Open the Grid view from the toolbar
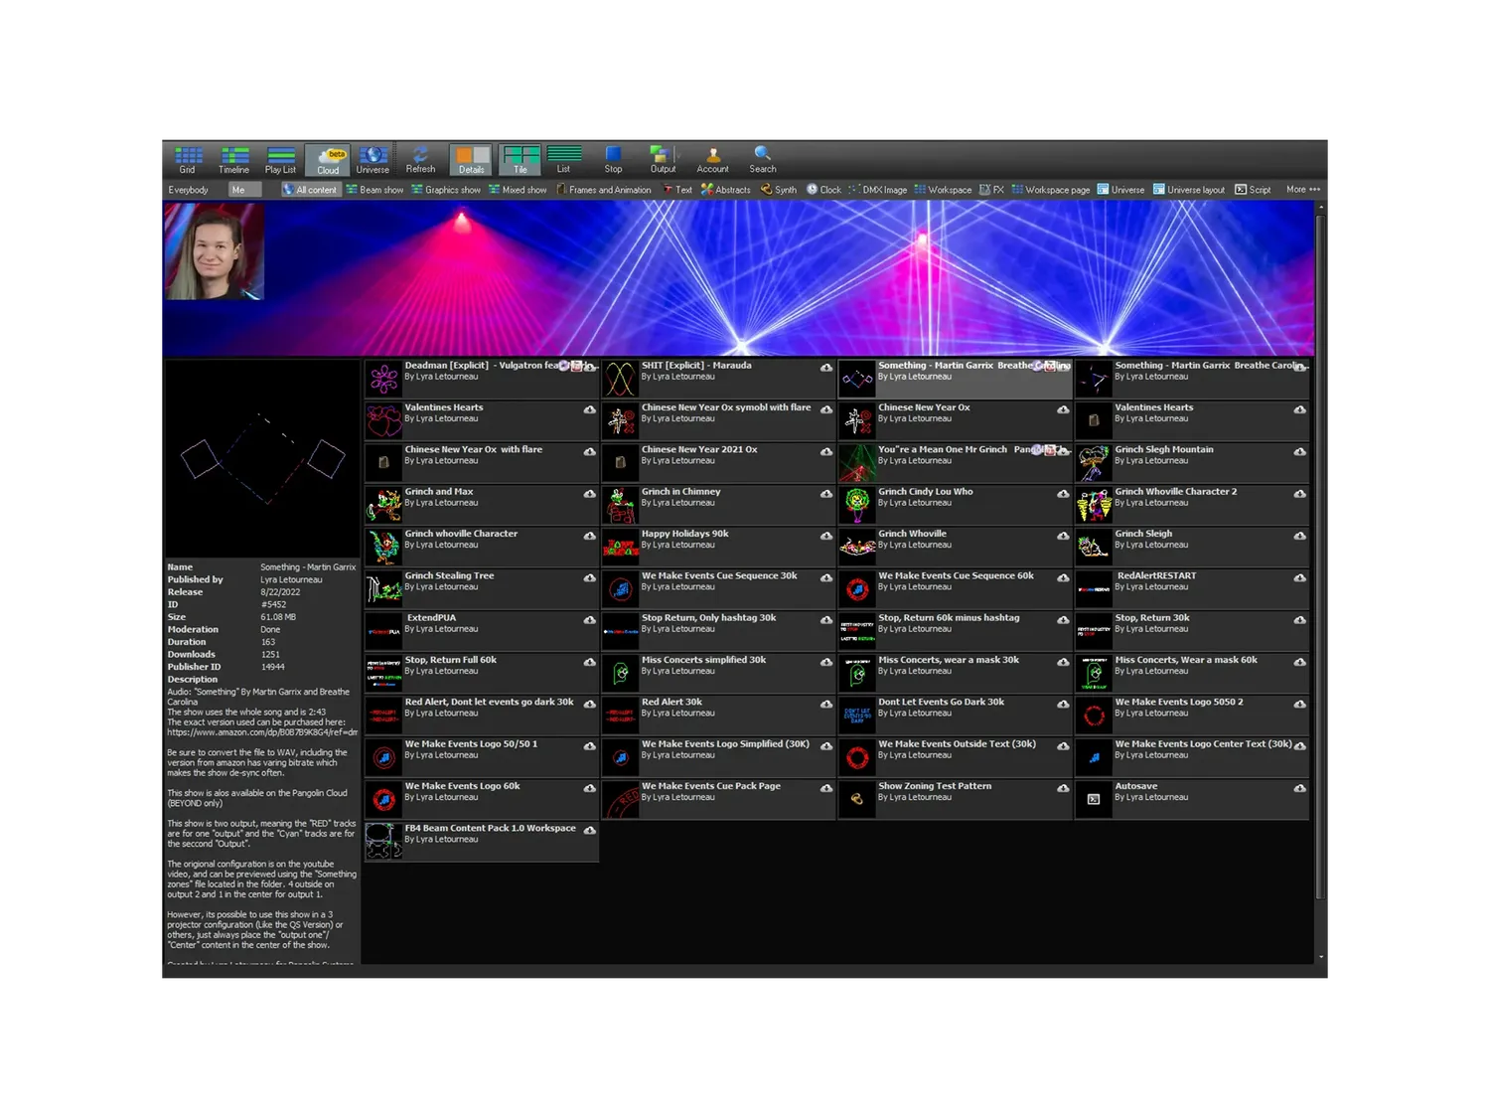Image resolution: width=1490 pixels, height=1118 pixels. coord(187,159)
